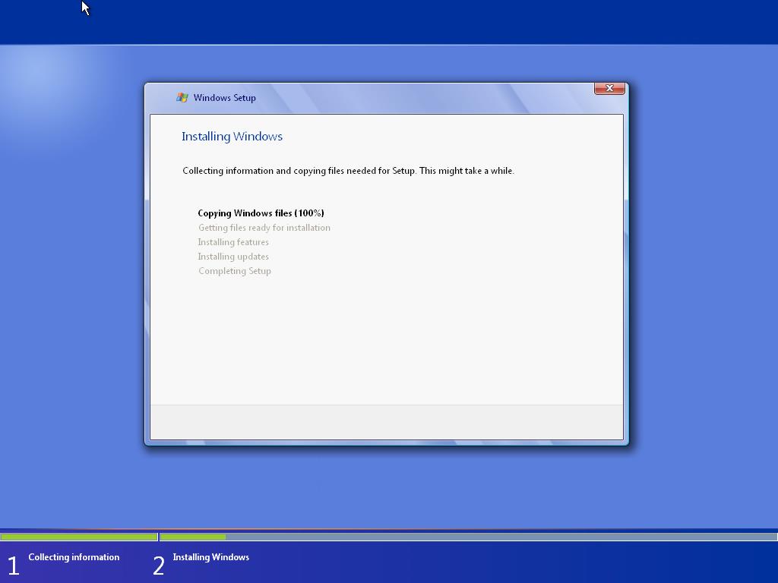Close the Windows Setup dialog
Screen dimensions: 778x583
pyautogui.click(x=609, y=89)
